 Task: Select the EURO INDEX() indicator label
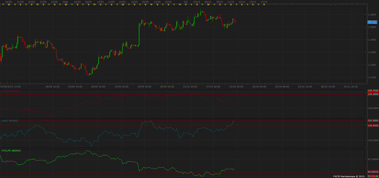coord(10,121)
